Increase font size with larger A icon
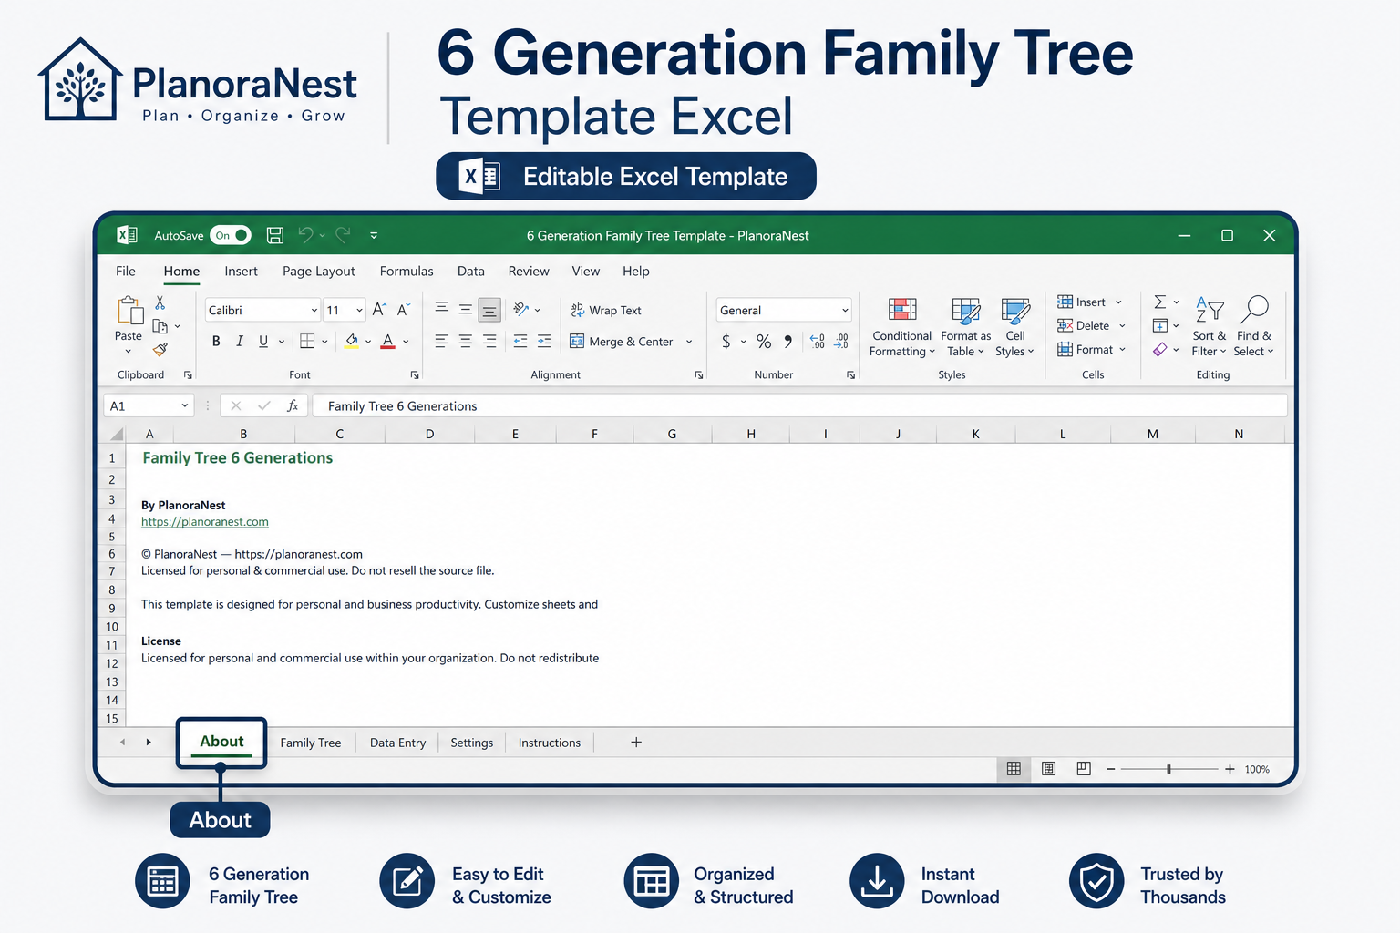This screenshot has height=933, width=1400. [379, 310]
